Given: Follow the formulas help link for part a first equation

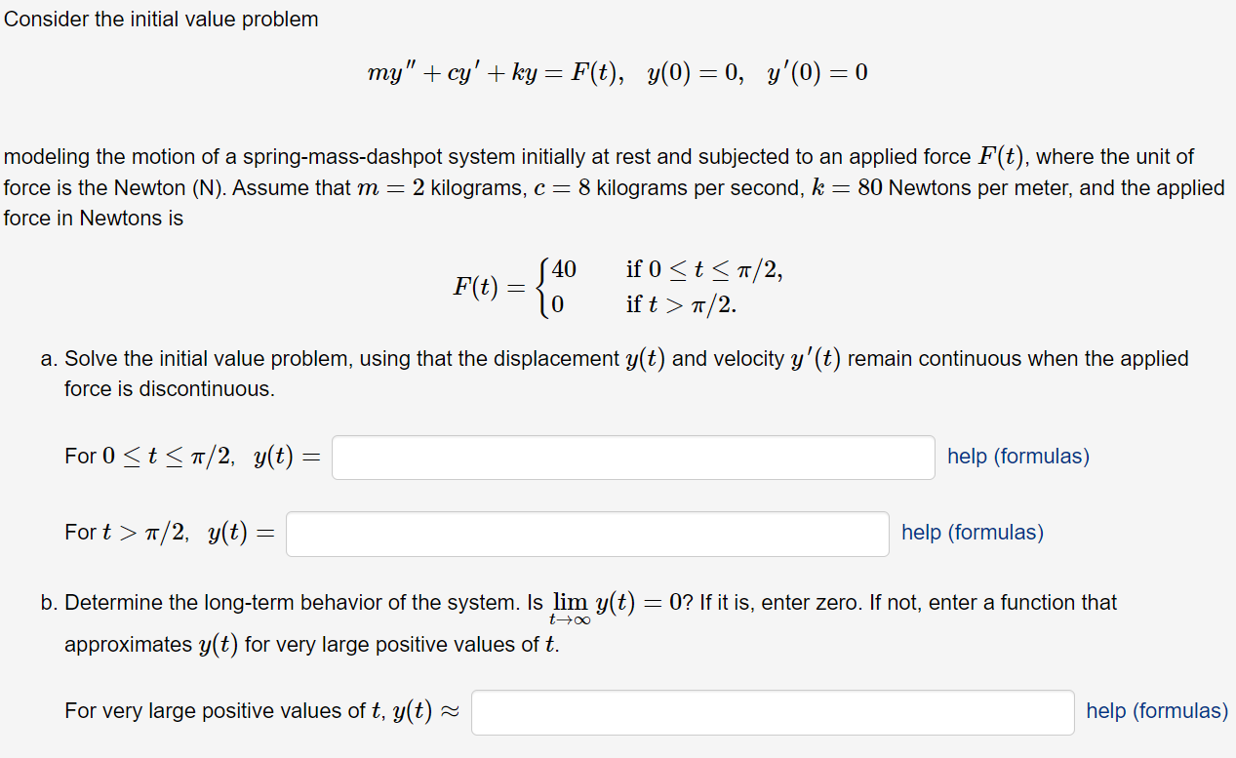Looking at the screenshot, I should coord(1017,457).
